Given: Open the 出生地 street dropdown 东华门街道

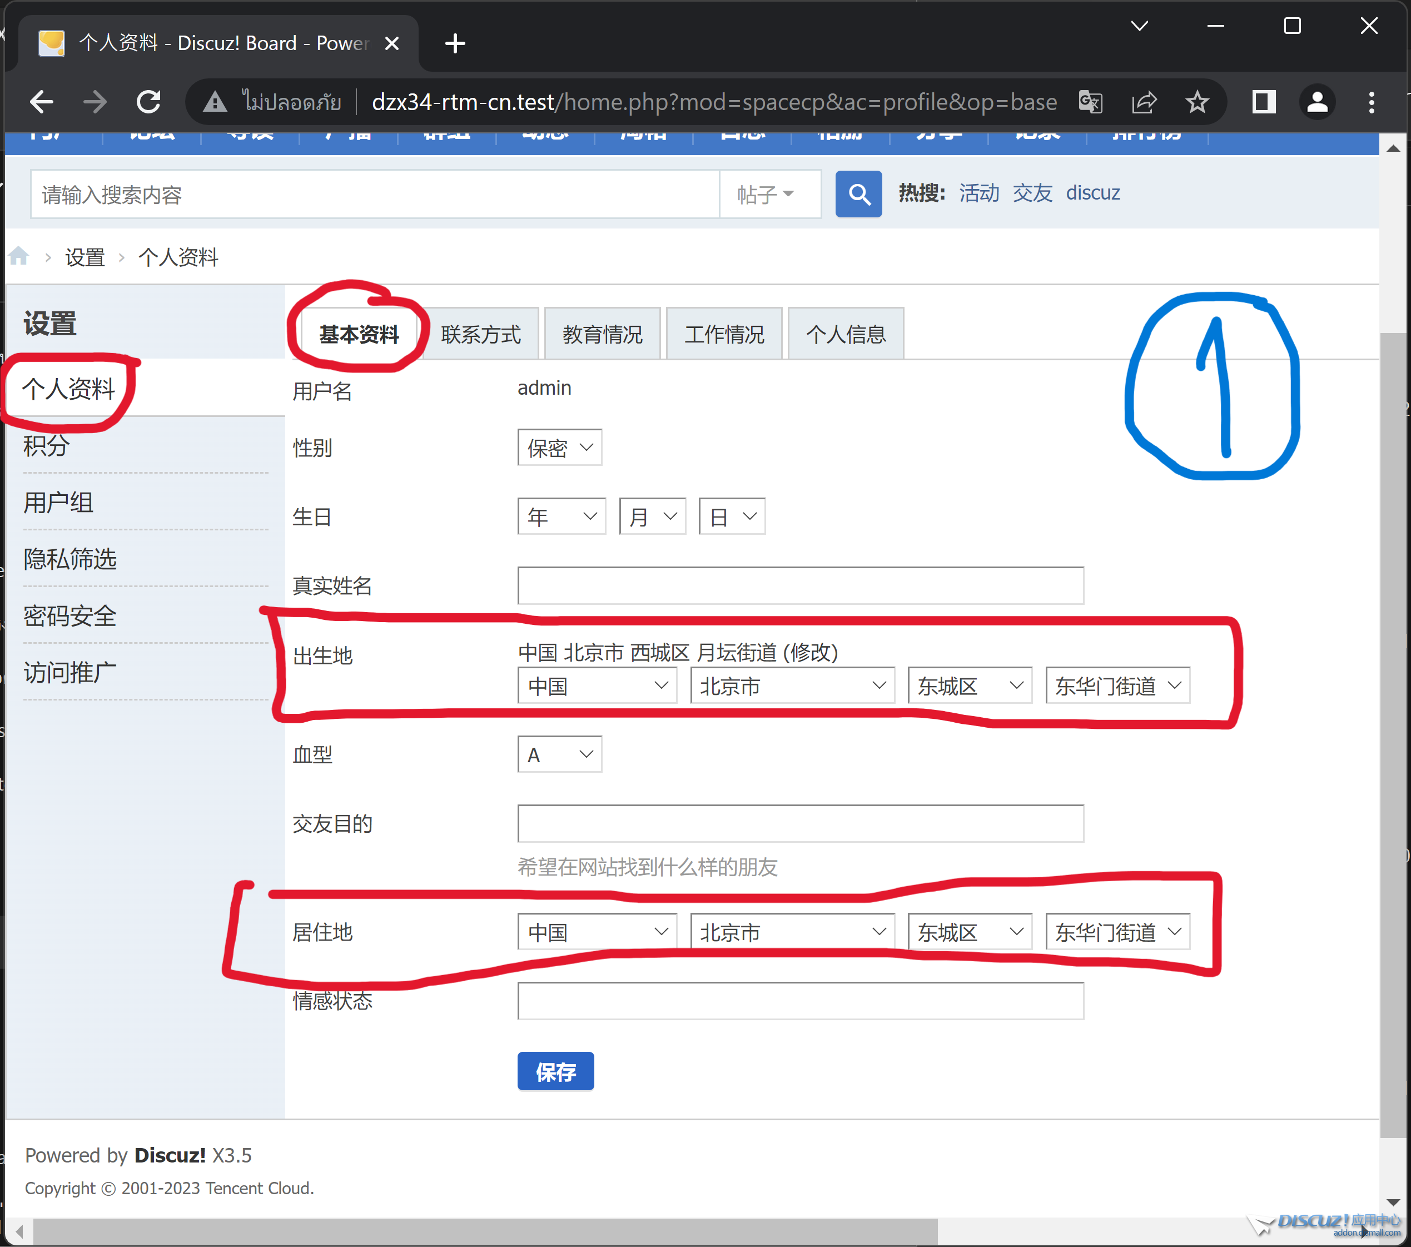Looking at the screenshot, I should 1117,685.
